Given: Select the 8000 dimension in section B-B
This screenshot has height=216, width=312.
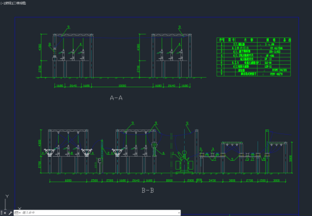Looking at the screenshot, I should click(x=169, y=180).
